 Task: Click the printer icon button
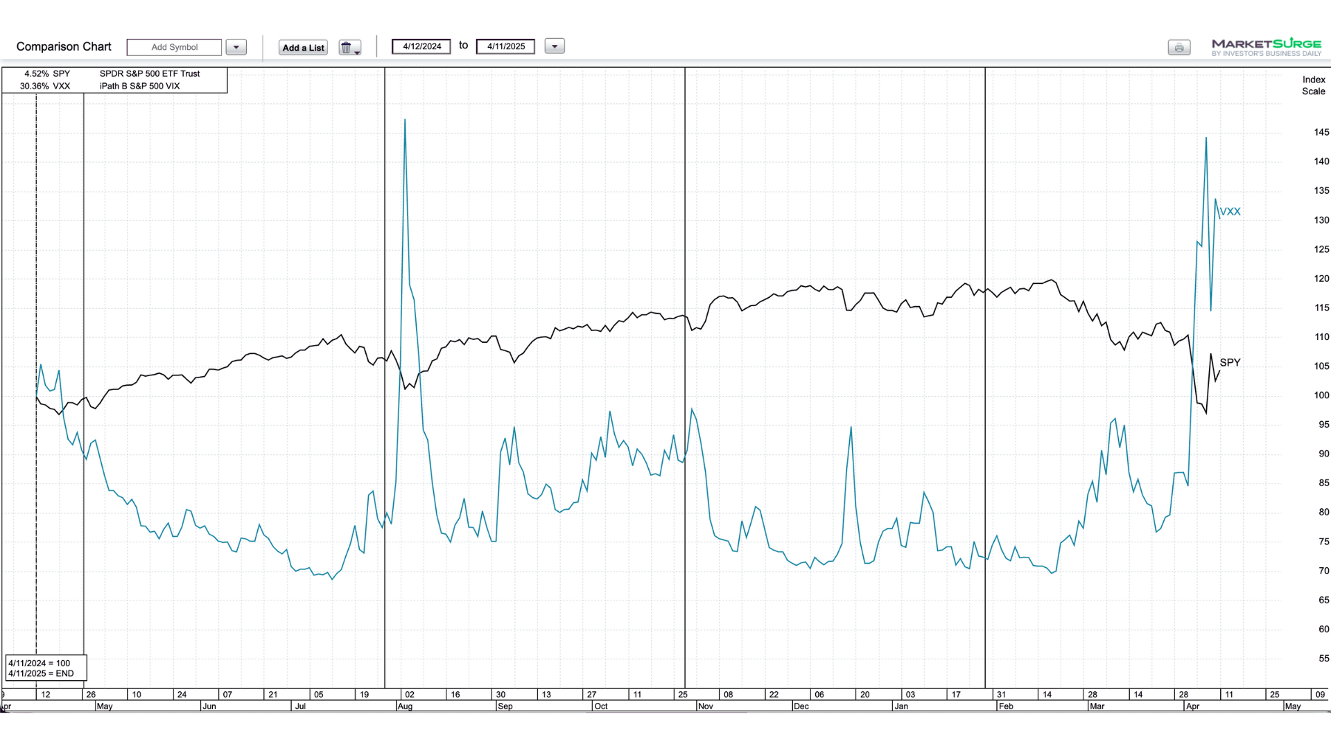point(1178,47)
